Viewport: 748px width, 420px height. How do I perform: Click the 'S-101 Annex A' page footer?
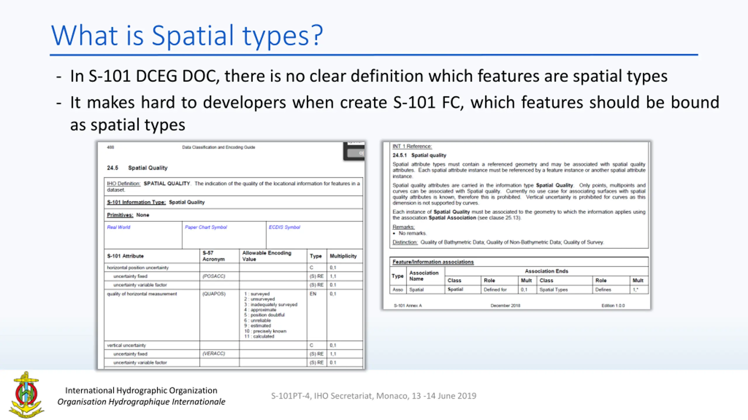408,306
